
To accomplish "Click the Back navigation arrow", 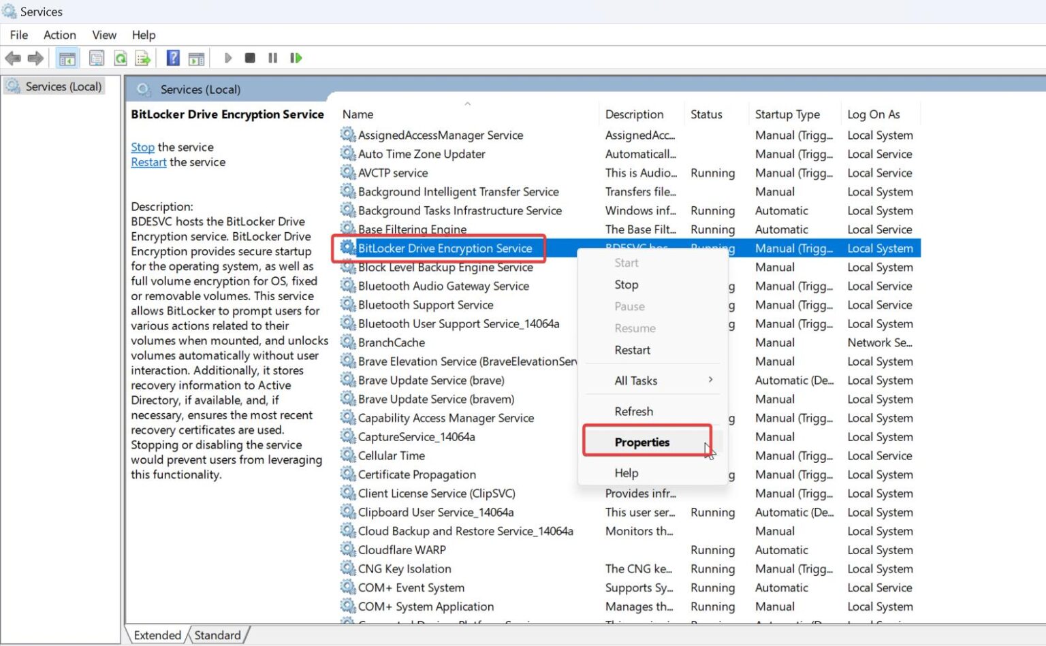I will [x=12, y=58].
